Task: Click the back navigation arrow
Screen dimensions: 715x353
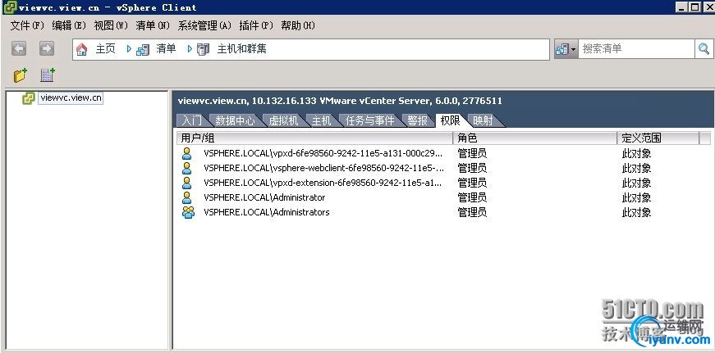Action: [x=19, y=48]
